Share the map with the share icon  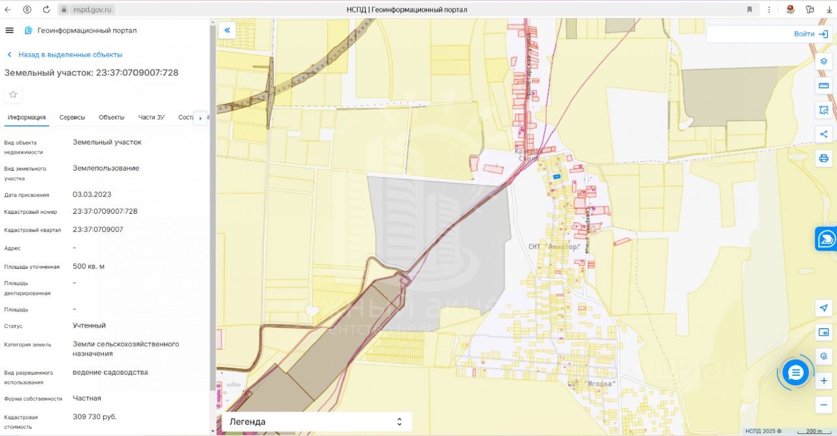[x=824, y=134]
